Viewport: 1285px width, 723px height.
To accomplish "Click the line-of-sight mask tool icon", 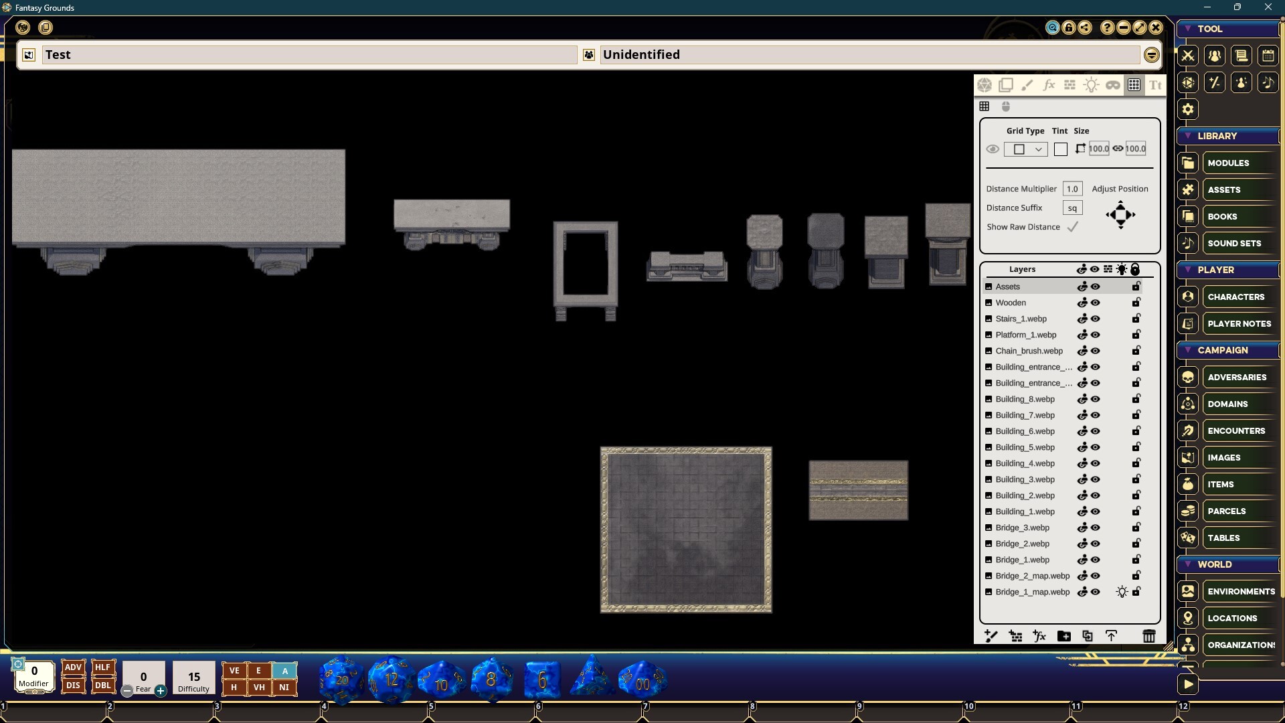I will [x=1112, y=85].
